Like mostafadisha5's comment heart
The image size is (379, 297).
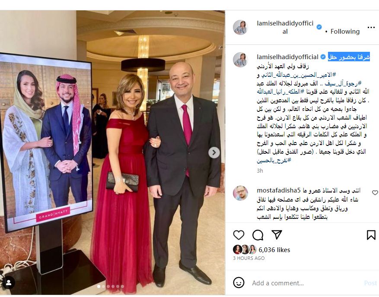point(375,193)
